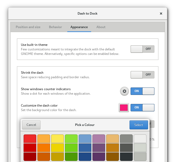Open the Behavior tab
The height and width of the screenshot is (162, 178).
tap(55, 27)
